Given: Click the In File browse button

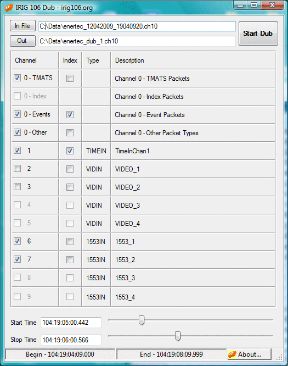Looking at the screenshot, I should point(22,26).
